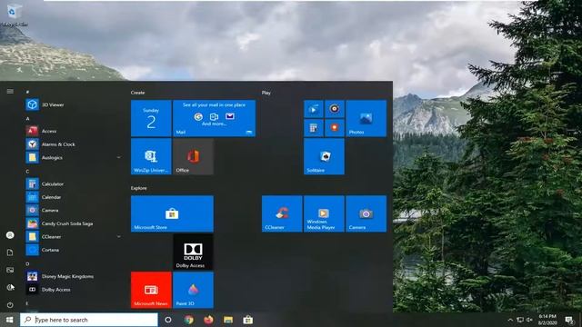
Task: Open the Groove Music small tile
Action: click(335, 109)
